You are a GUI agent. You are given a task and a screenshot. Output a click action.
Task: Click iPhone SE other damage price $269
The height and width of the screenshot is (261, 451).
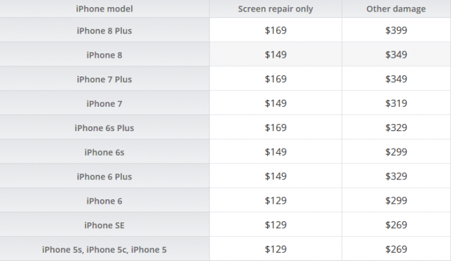(x=396, y=225)
